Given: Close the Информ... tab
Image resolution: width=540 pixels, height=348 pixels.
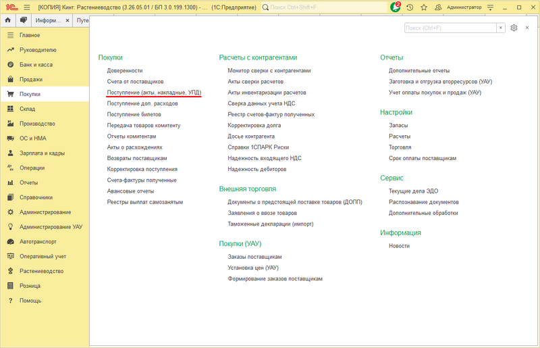Looking at the screenshot, I should 67,20.
